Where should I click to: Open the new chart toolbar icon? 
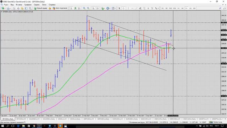coord(2,8)
